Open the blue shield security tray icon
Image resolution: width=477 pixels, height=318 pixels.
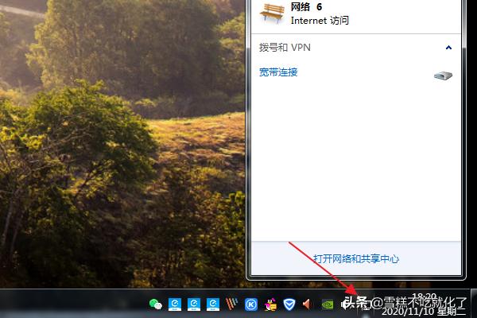289,304
